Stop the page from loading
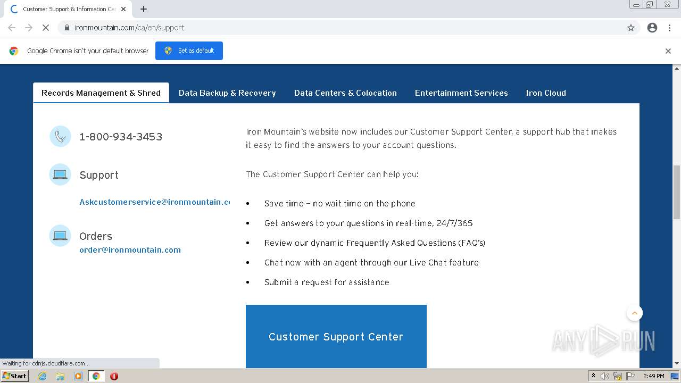 [x=46, y=28]
